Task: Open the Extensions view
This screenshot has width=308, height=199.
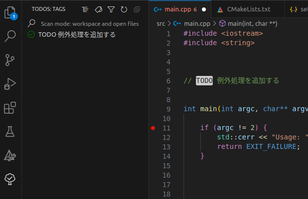Action: pos(10,108)
